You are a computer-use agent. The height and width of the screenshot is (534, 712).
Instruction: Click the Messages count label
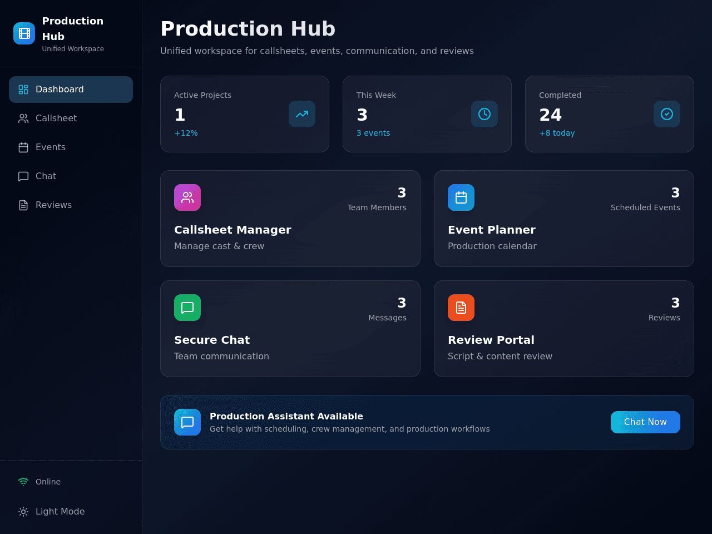[x=387, y=318]
